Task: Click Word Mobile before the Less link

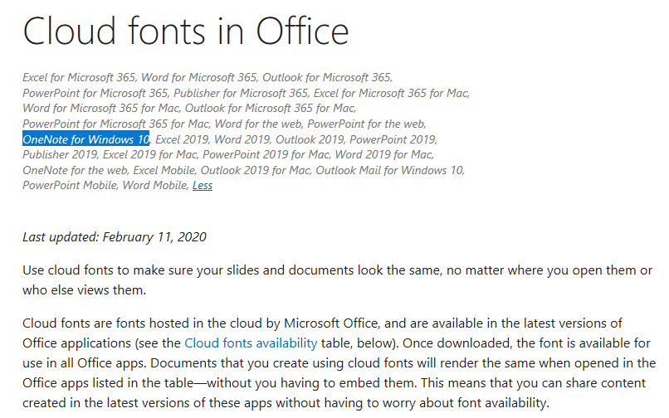Action: pyautogui.click(x=155, y=186)
